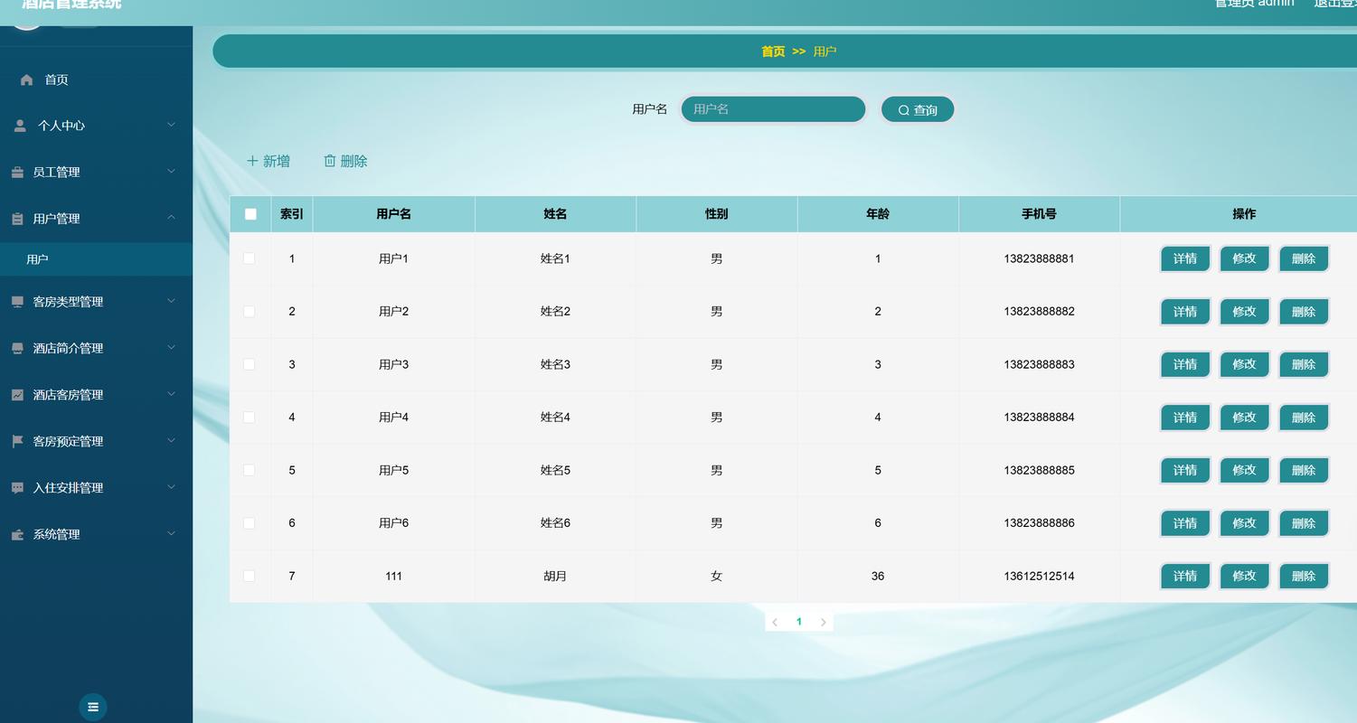Click 删除 button for 用户3
The image size is (1357, 723).
tap(1304, 364)
